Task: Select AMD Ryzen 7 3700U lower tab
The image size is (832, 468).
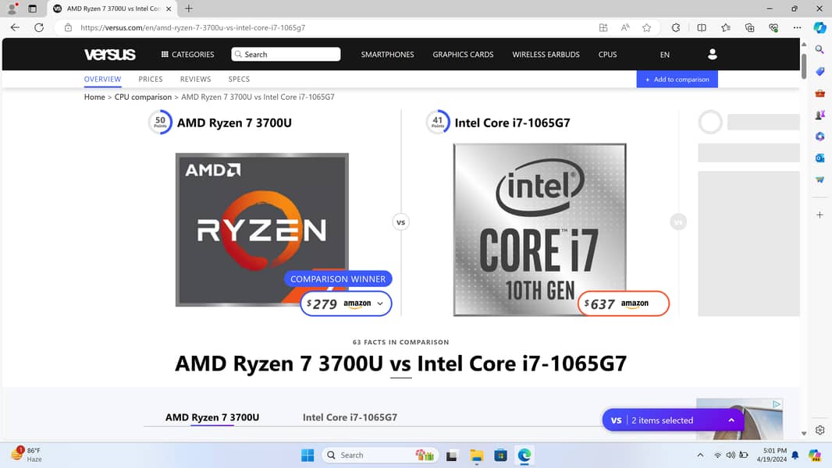Action: coord(212,417)
